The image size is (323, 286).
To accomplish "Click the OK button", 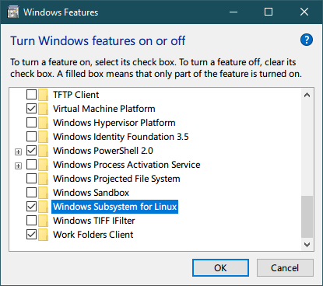I will (220, 268).
